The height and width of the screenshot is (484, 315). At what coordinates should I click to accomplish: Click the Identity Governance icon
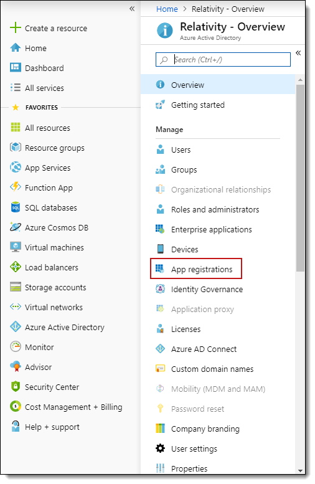tap(160, 289)
